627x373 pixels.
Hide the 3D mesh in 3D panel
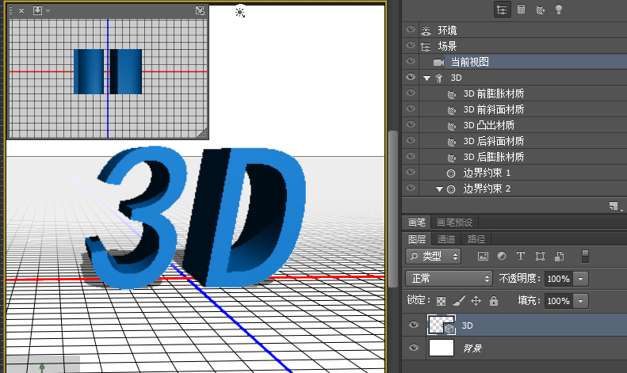(411, 77)
